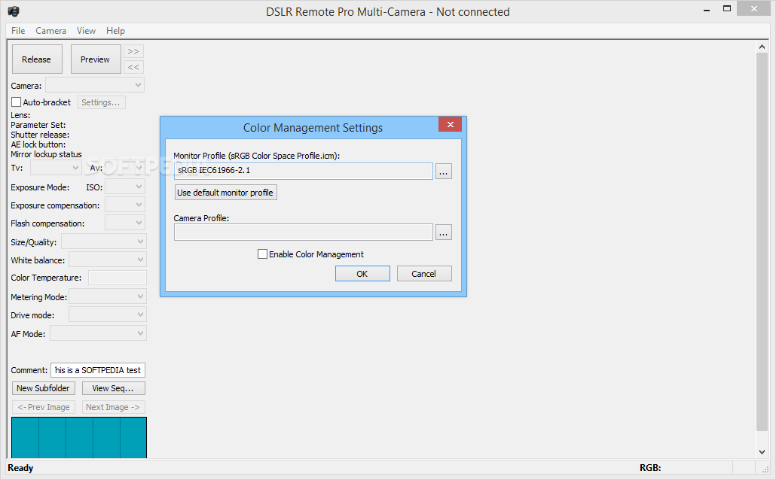Click the DSLR Remote Pro application icon

tap(12, 11)
